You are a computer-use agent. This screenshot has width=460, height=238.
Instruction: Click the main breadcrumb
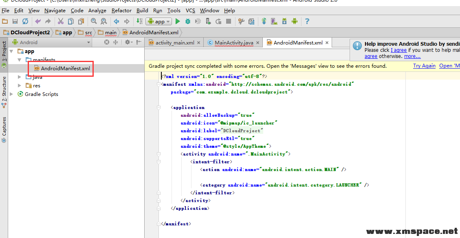click(108, 32)
